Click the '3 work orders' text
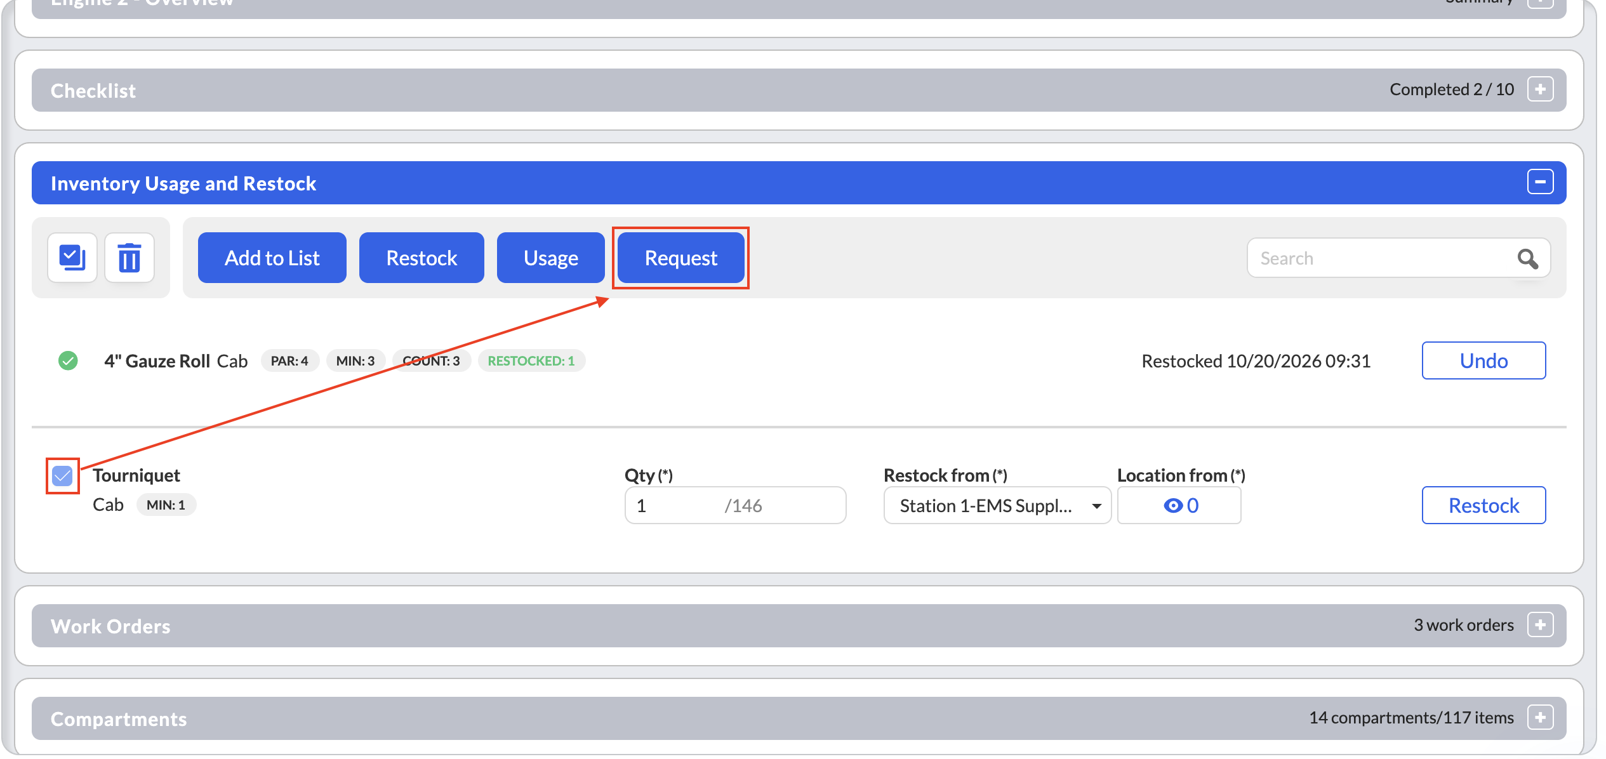The height and width of the screenshot is (759, 1606). tap(1464, 625)
